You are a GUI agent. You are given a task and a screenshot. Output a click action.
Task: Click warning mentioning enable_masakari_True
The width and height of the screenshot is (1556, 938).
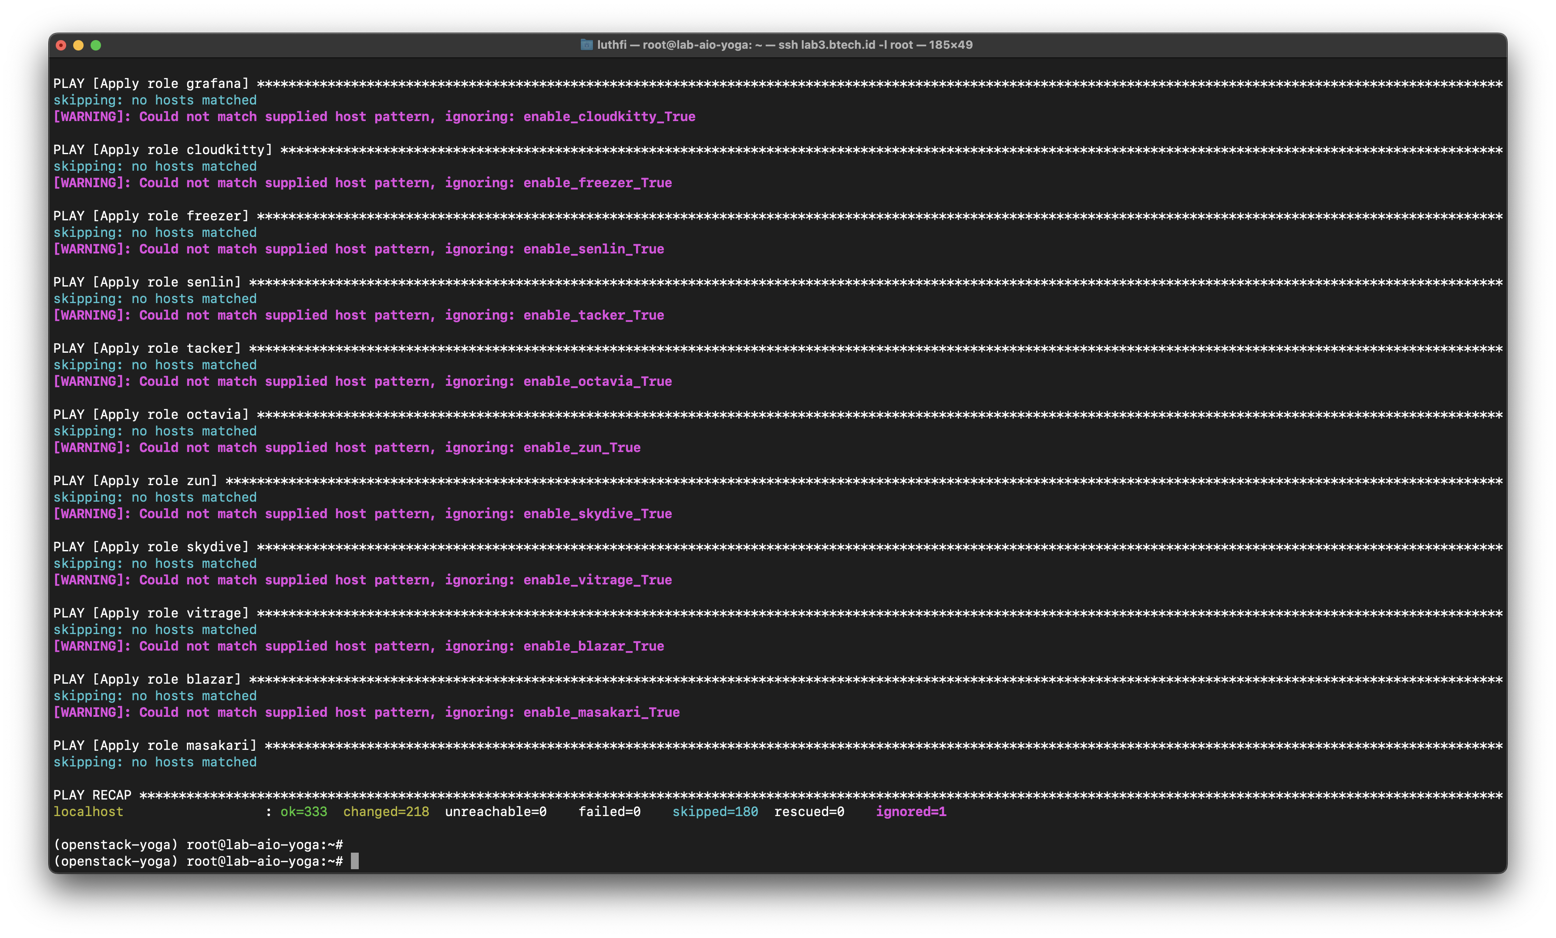pos(366,712)
